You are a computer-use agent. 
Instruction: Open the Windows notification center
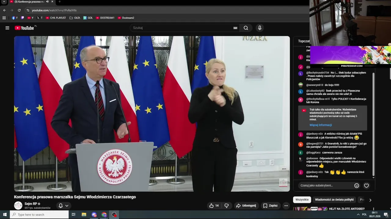pyautogui.click(x=386, y=215)
